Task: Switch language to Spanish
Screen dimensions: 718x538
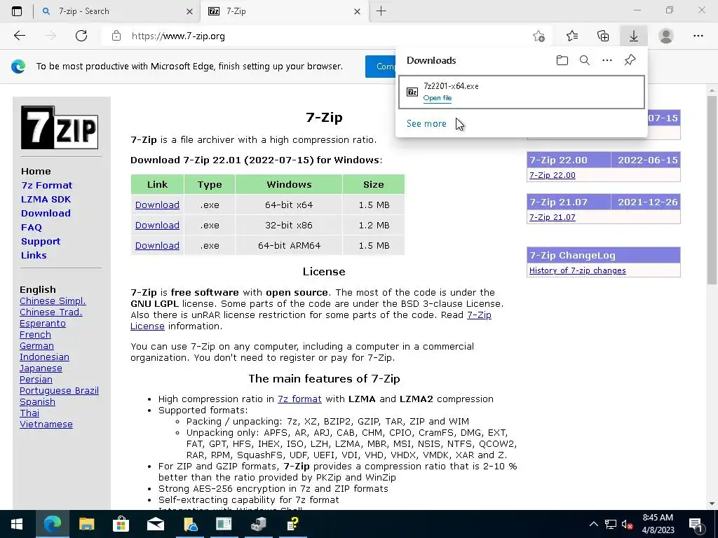Action: [x=37, y=401]
